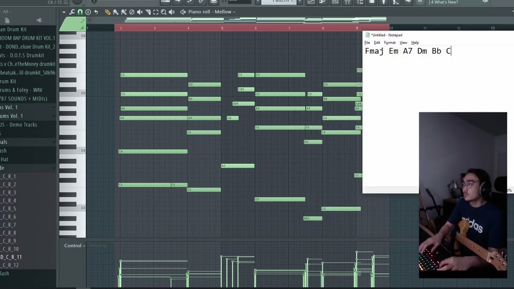
Task: Click the C5 piano key
Action: 72,94
